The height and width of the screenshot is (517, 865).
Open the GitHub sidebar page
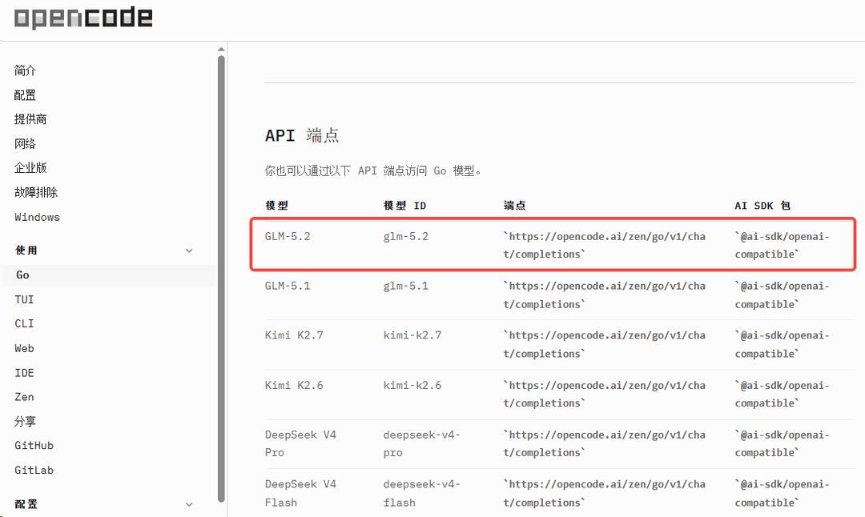point(34,445)
